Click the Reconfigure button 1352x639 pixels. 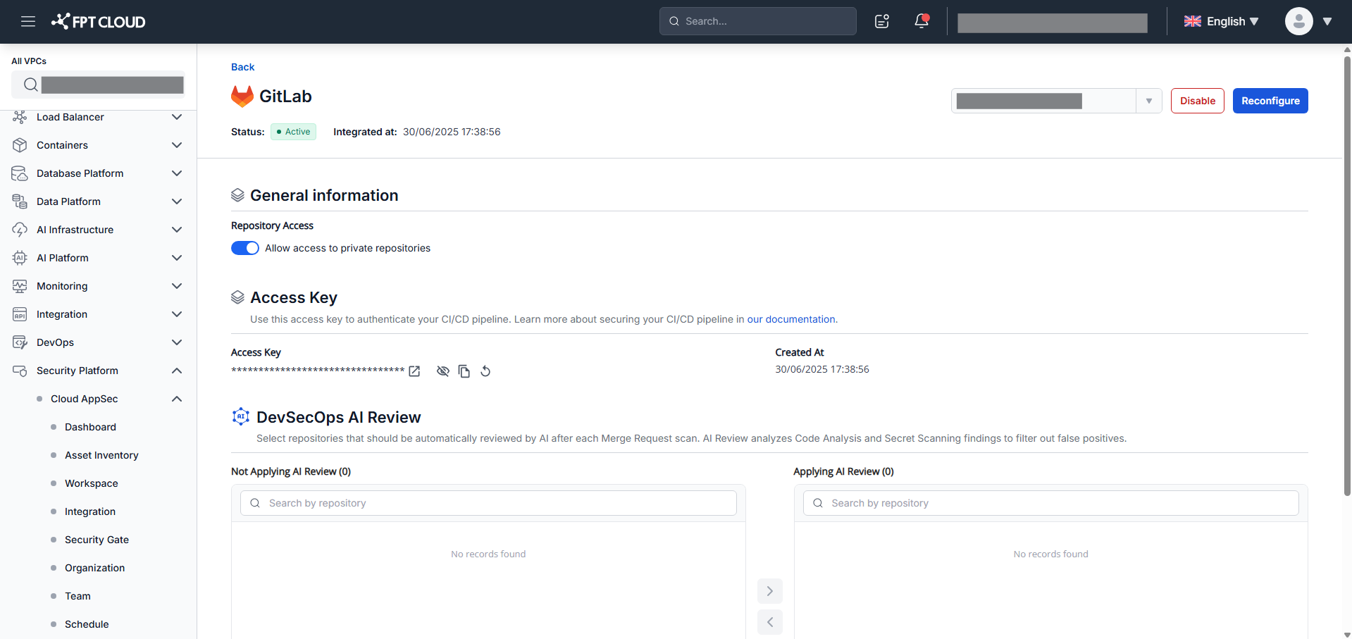coord(1270,101)
